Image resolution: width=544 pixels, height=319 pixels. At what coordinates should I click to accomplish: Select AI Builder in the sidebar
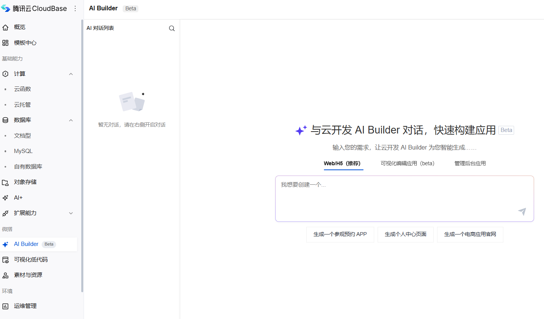tap(26, 244)
